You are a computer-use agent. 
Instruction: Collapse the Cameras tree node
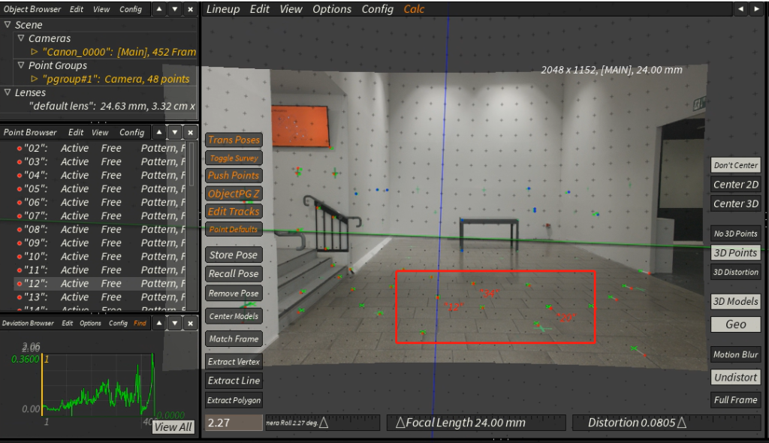pos(21,38)
